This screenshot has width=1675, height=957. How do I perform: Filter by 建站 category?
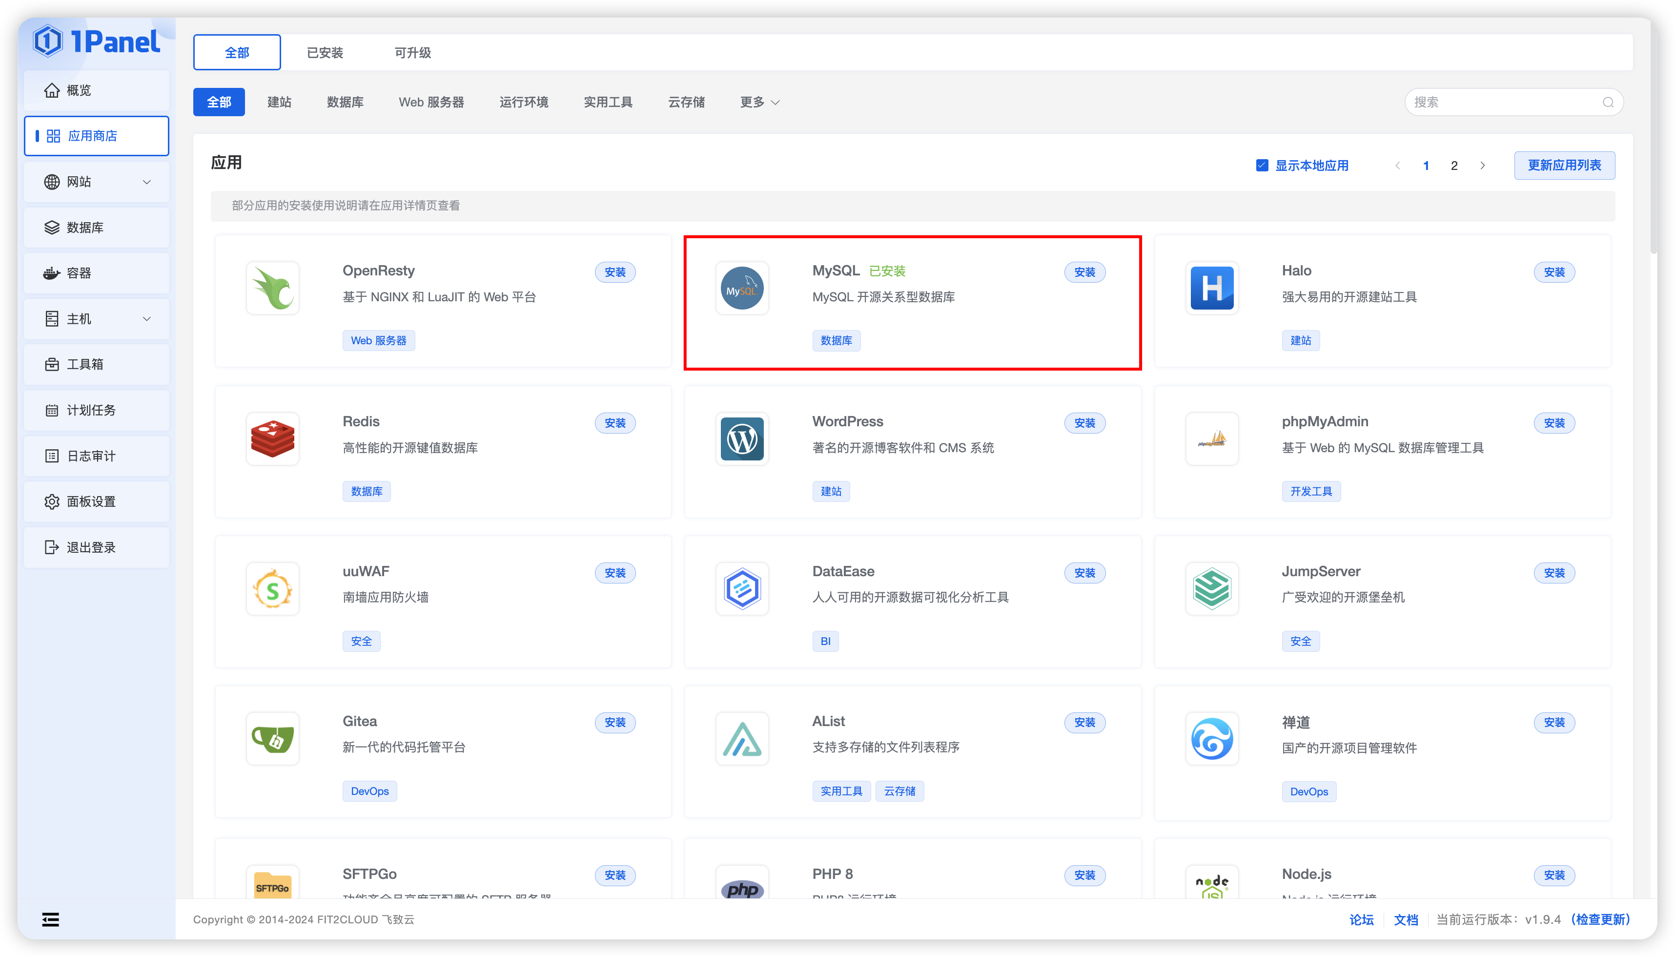279,102
